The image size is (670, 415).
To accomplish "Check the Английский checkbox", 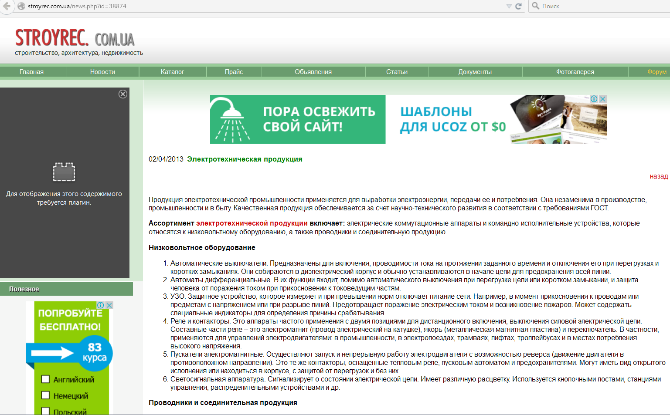I will pos(45,379).
